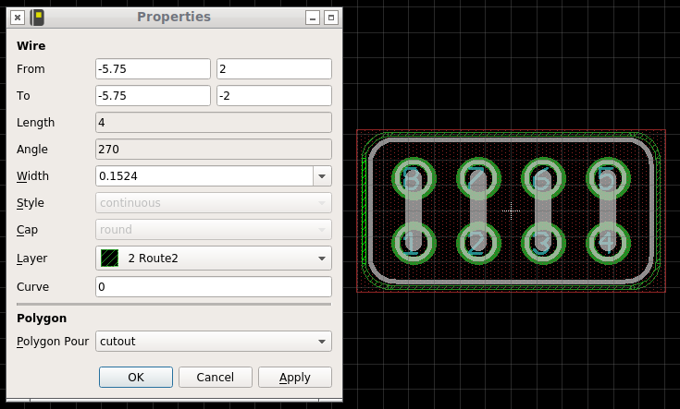Select pad 7 on the footprint
Viewport: 680px width, 409px height.
point(478,179)
